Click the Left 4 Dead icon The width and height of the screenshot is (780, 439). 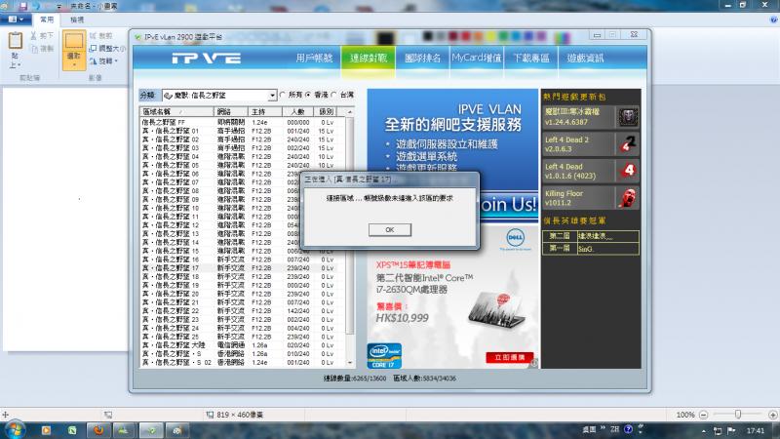point(629,172)
